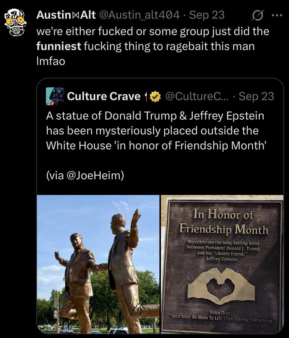The image size is (289, 338).
Task: Click the hands-heart emblem on the plaque image
Action: click(221, 286)
